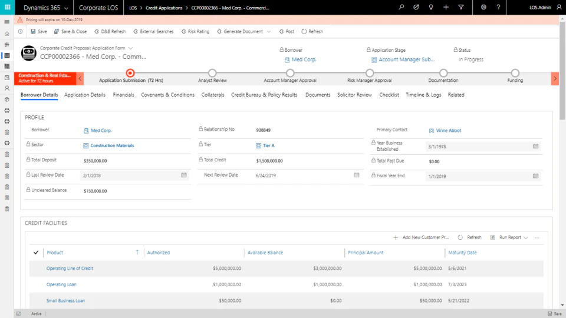Open the Generate Document dropdown arrow
The image size is (566, 318).
[x=269, y=31]
